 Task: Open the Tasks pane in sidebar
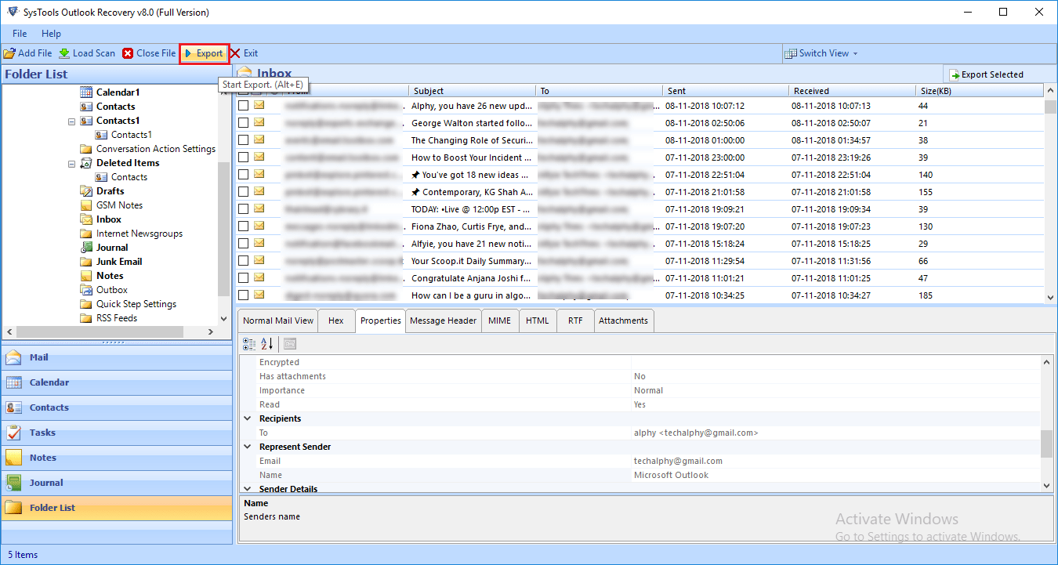42,433
